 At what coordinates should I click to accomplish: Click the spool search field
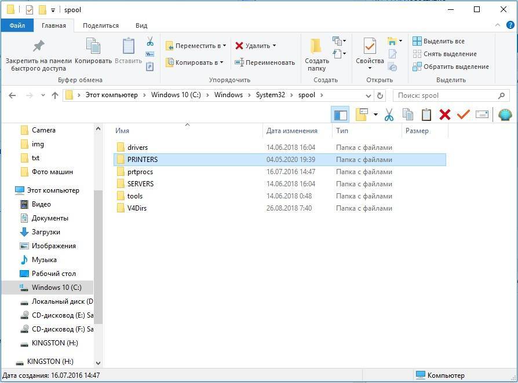point(446,95)
